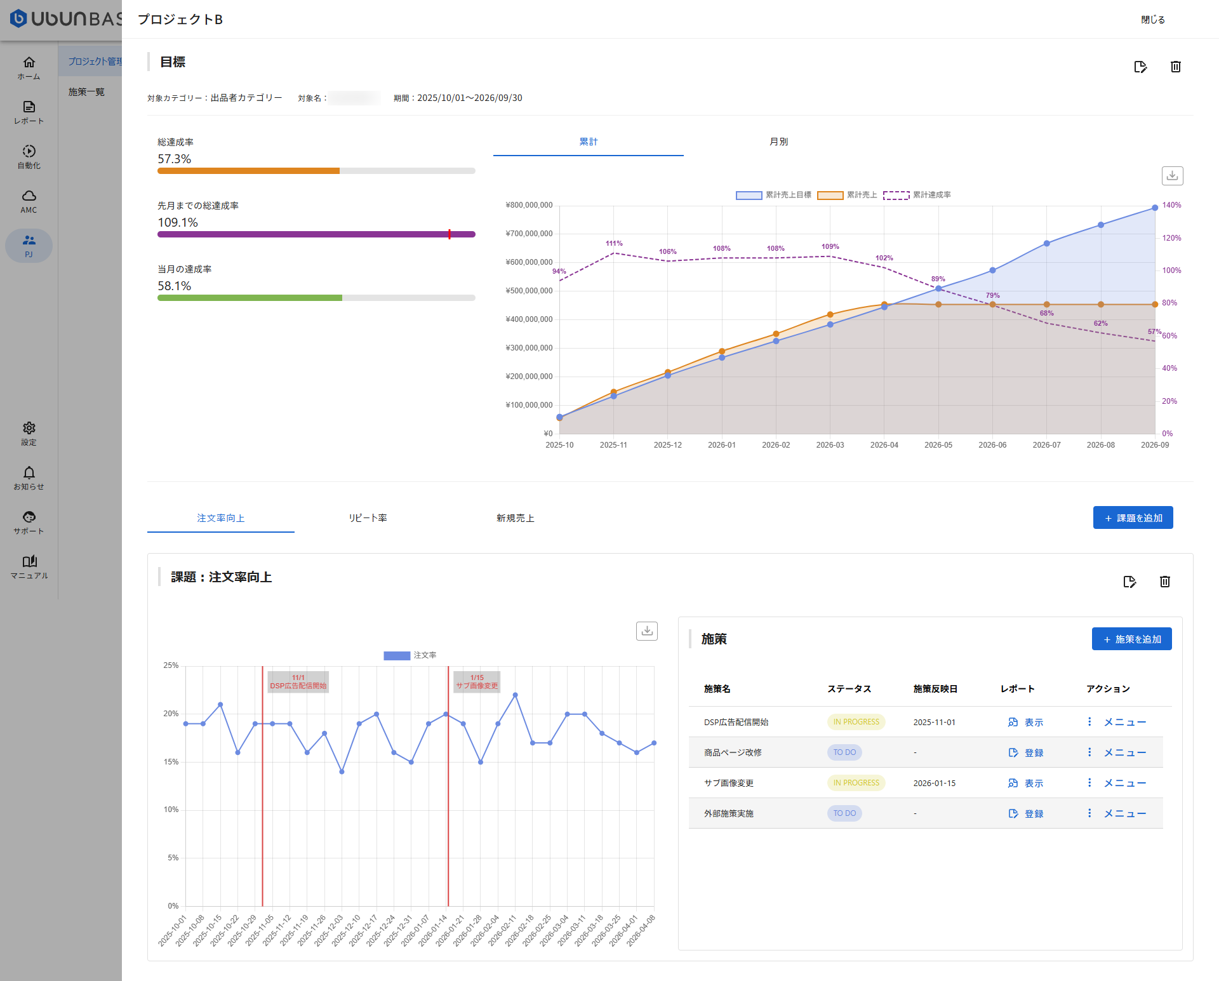
Task: Download the 注文率 line chart
Action: pos(646,631)
